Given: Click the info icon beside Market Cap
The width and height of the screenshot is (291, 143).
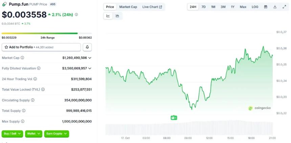Looking at the screenshot, I should pyautogui.click(x=22, y=58).
